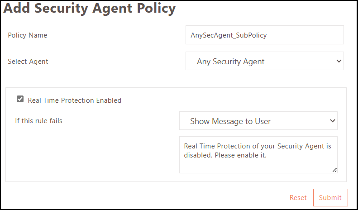358x210 pixels.
Task: Click the Select Agent label
Action: tap(28, 62)
